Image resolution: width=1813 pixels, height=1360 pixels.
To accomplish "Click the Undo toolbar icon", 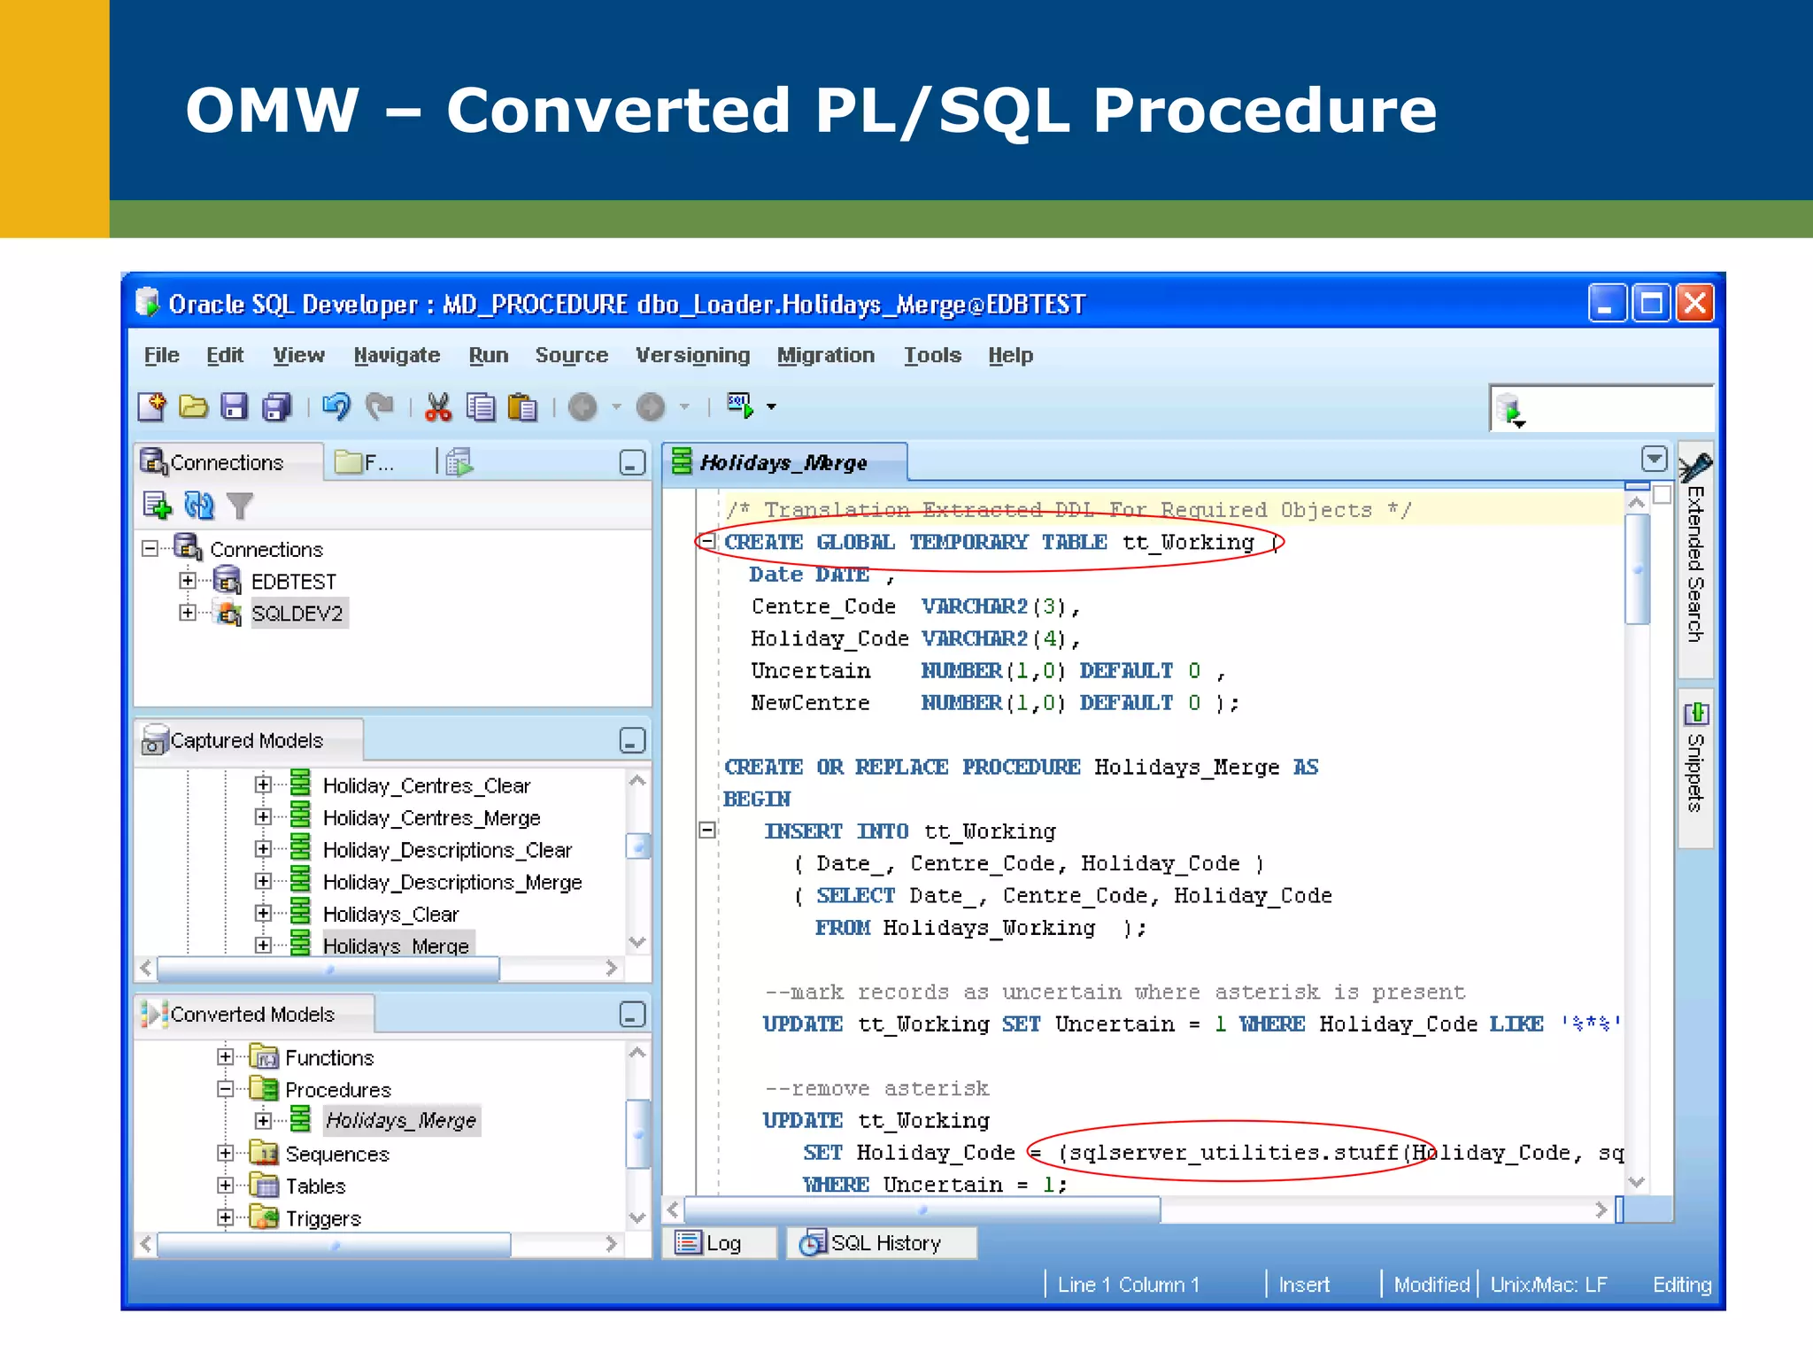I will 336,406.
